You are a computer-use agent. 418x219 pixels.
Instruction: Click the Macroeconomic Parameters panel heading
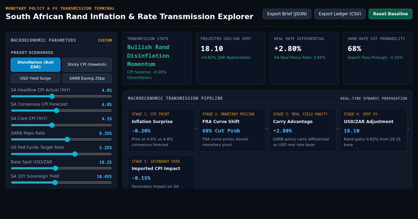point(43,40)
